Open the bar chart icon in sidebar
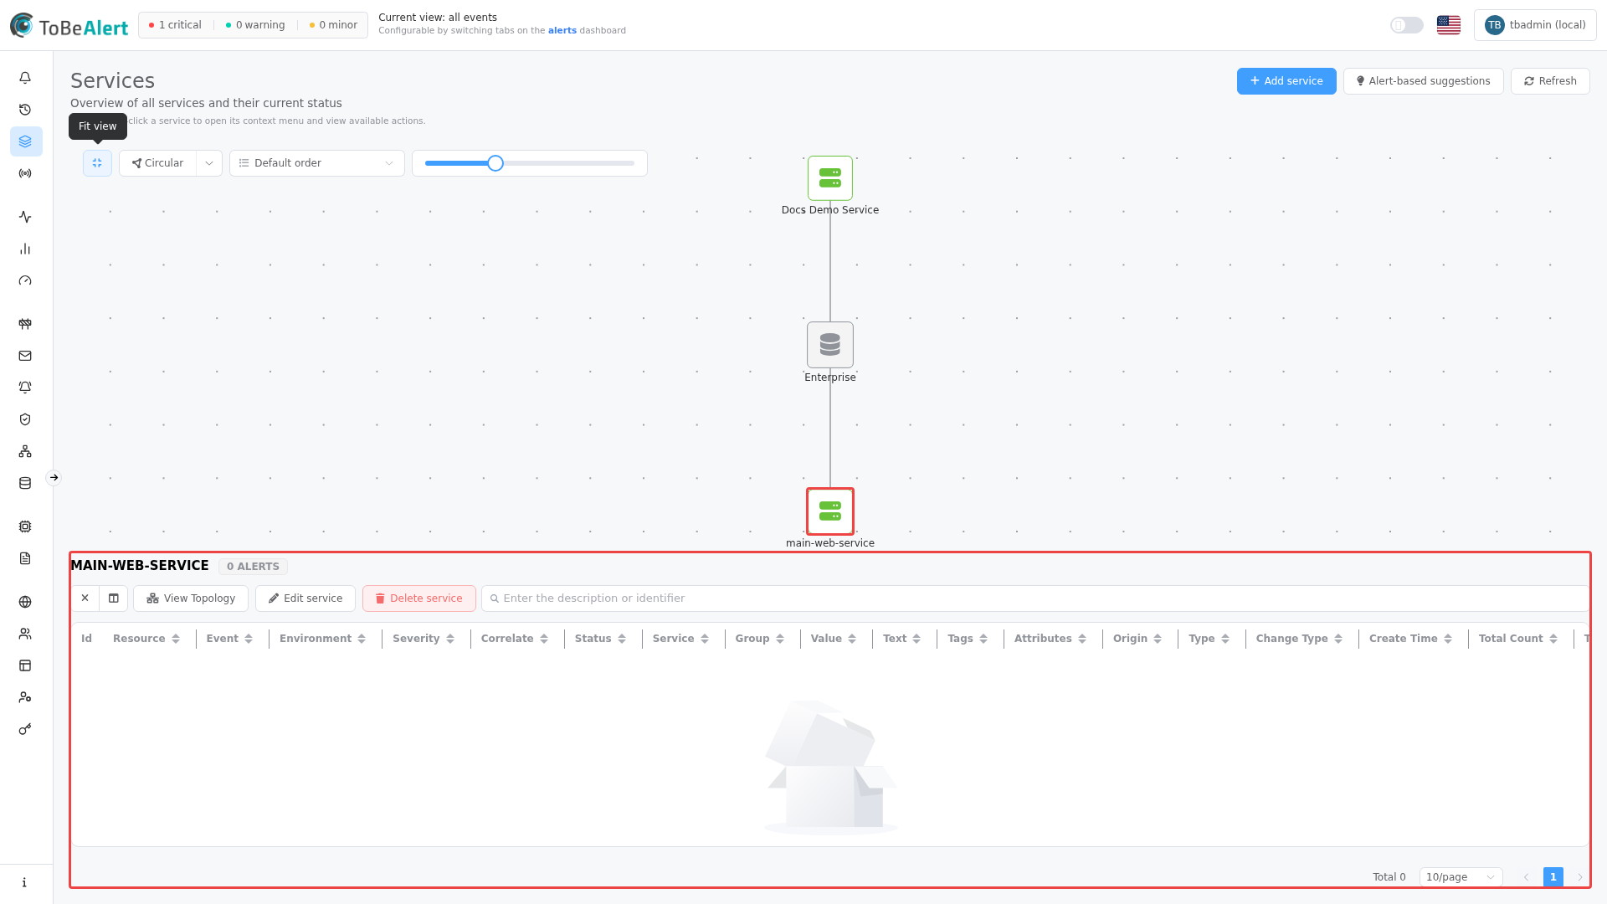 [25, 249]
